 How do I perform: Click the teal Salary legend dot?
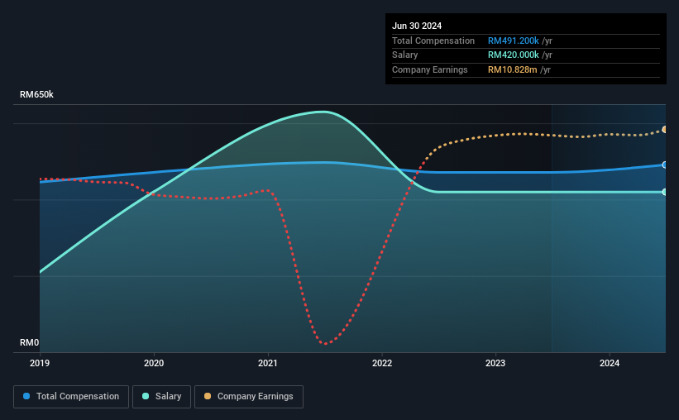pos(146,396)
